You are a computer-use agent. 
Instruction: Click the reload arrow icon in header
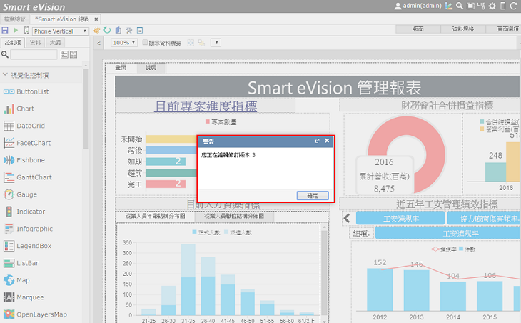pyautogui.click(x=513, y=6)
